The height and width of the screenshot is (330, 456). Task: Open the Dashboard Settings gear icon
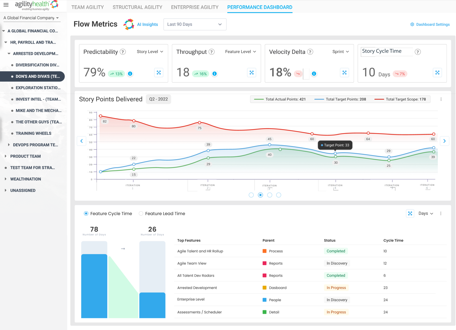(x=412, y=24)
